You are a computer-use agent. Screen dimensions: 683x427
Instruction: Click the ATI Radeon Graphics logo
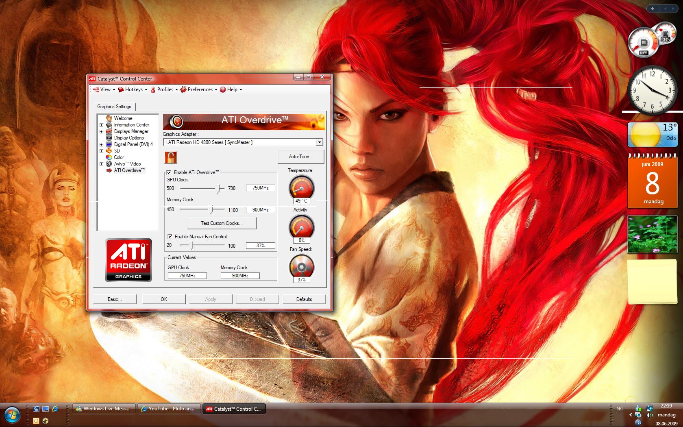pyautogui.click(x=128, y=260)
